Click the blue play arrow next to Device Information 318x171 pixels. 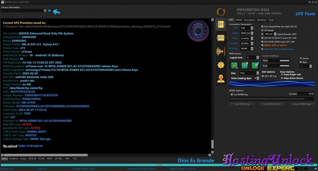click(x=50, y=11)
